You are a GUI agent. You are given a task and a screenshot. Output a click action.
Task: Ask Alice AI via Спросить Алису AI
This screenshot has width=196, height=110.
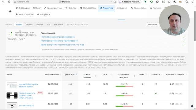click(130, 2)
